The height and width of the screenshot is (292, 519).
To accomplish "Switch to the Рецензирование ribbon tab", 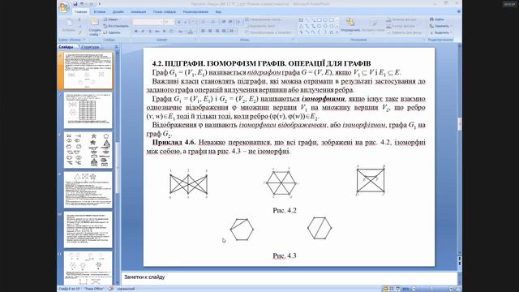I will click(x=195, y=11).
